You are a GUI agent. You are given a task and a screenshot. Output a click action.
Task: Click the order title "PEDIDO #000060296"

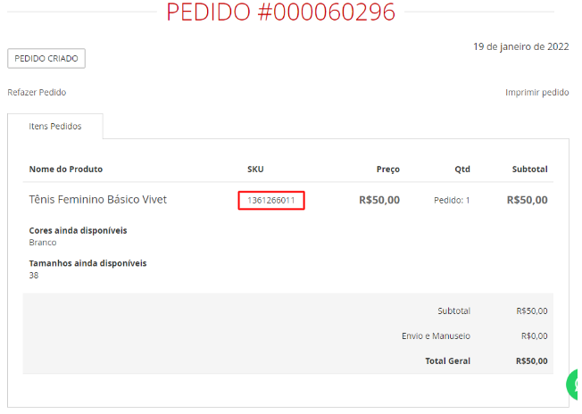280,12
